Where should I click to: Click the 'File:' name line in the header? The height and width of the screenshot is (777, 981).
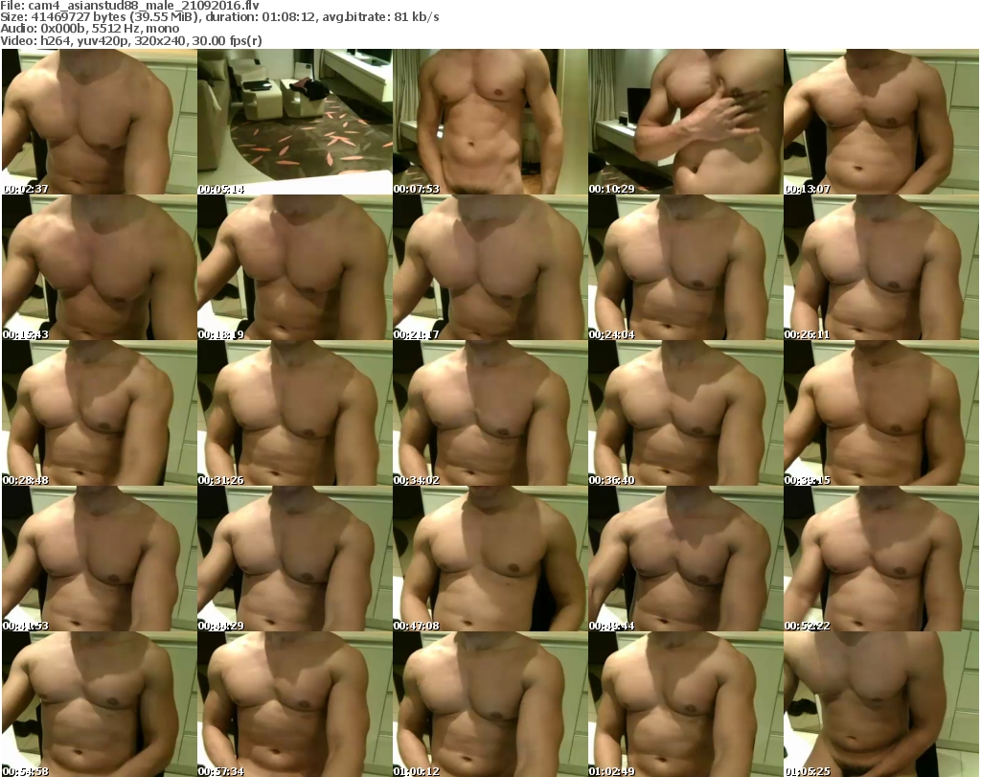click(129, 6)
